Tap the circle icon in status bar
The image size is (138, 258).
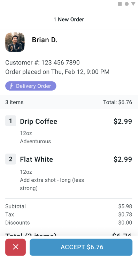pos(127,4)
